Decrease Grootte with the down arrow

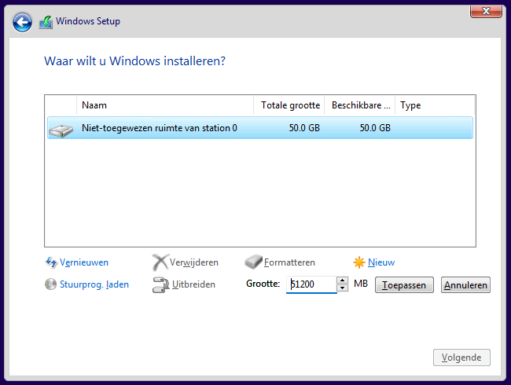coord(342,288)
